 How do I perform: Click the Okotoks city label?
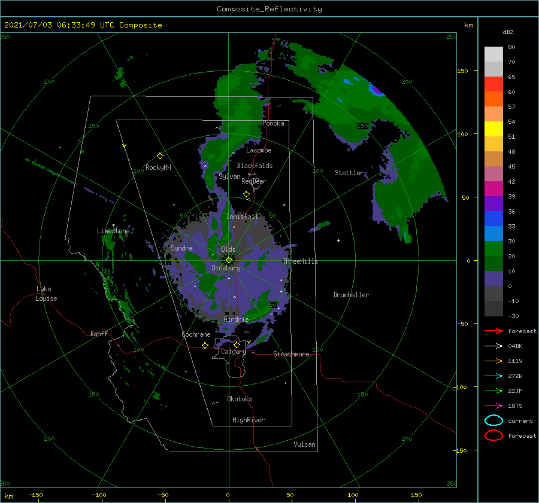tap(240, 399)
